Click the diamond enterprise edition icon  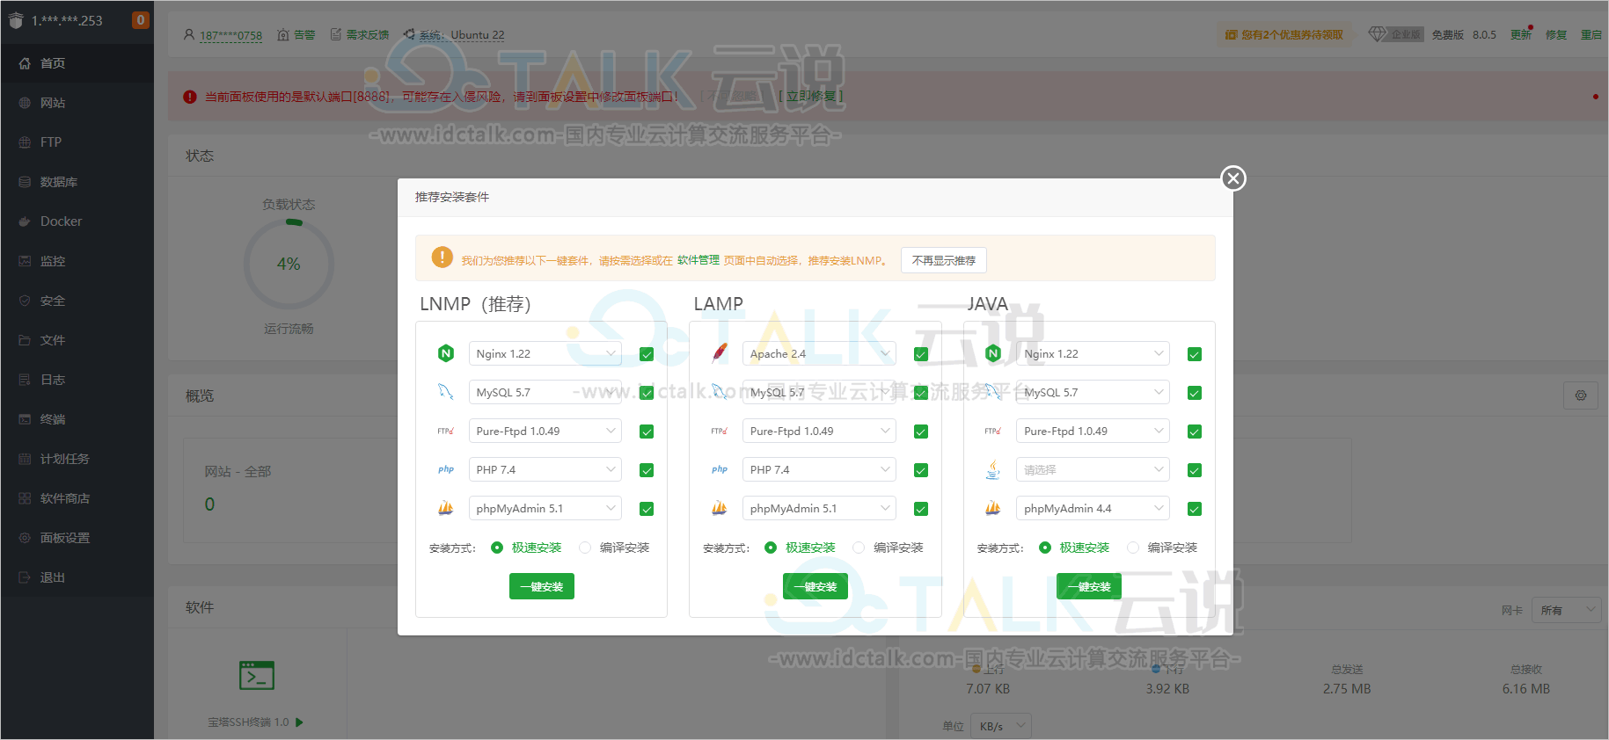click(x=1377, y=34)
